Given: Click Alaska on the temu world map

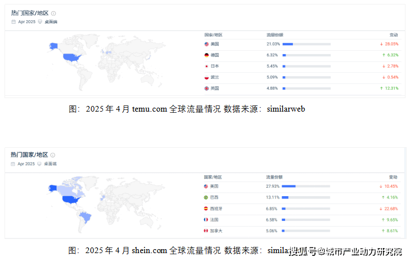Looking at the screenshot, I should [53, 46].
